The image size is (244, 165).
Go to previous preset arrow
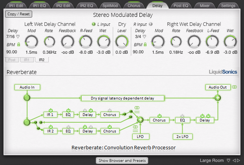point(234,160)
